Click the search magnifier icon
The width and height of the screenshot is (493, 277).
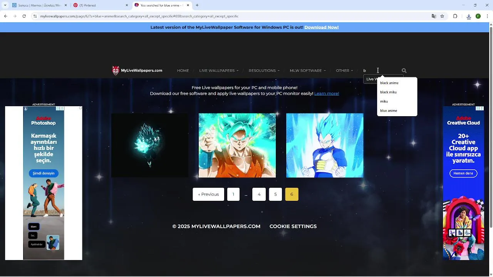[404, 70]
